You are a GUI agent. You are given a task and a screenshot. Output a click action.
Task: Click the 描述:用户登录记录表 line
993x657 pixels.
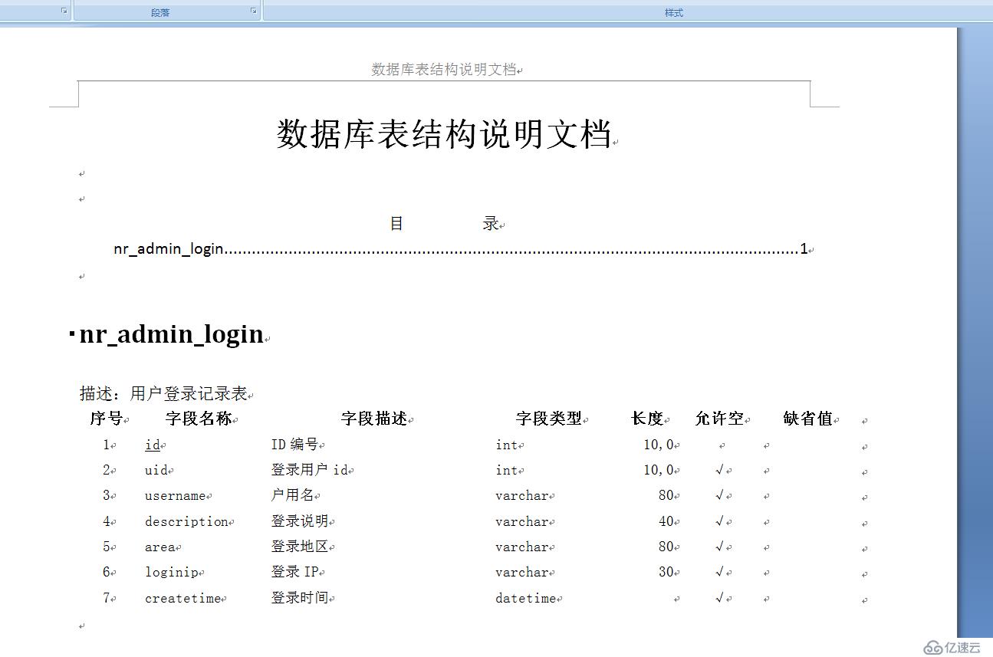(163, 393)
